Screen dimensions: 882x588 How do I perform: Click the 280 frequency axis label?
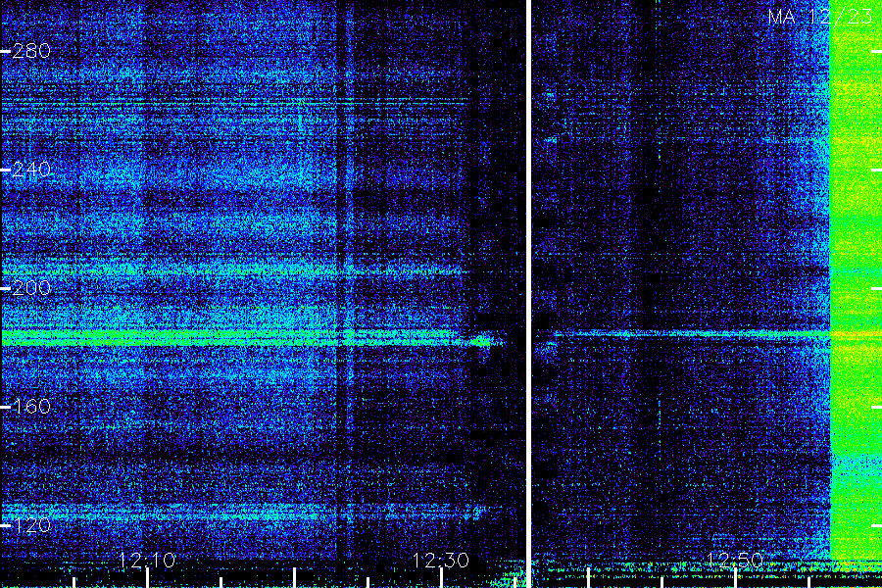coord(31,51)
